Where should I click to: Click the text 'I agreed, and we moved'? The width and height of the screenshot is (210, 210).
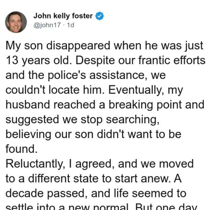(131, 164)
